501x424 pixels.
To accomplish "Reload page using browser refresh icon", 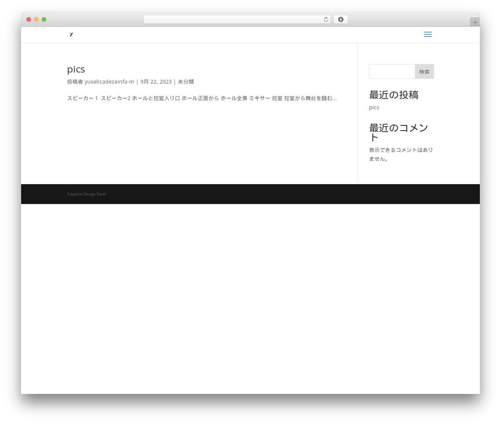I will (326, 20).
